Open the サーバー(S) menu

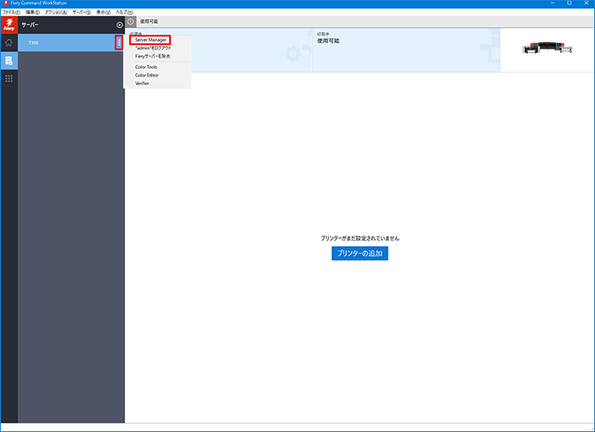82,12
